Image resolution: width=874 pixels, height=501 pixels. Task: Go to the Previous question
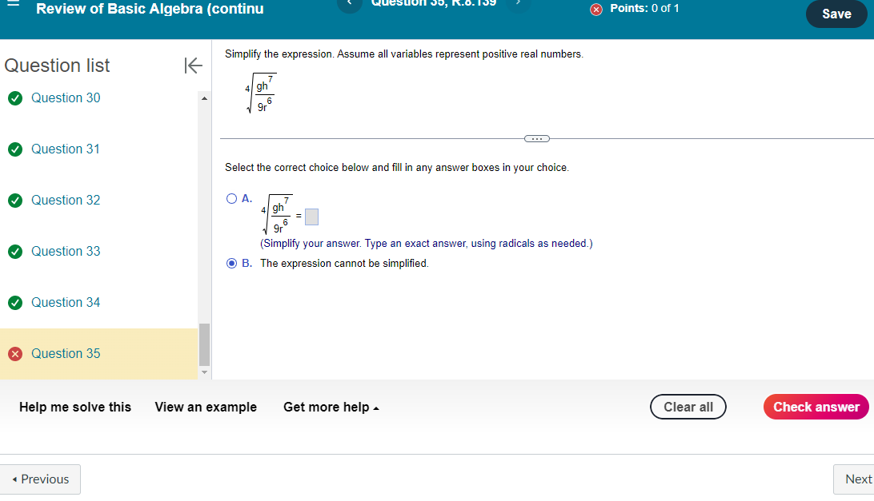(x=40, y=479)
